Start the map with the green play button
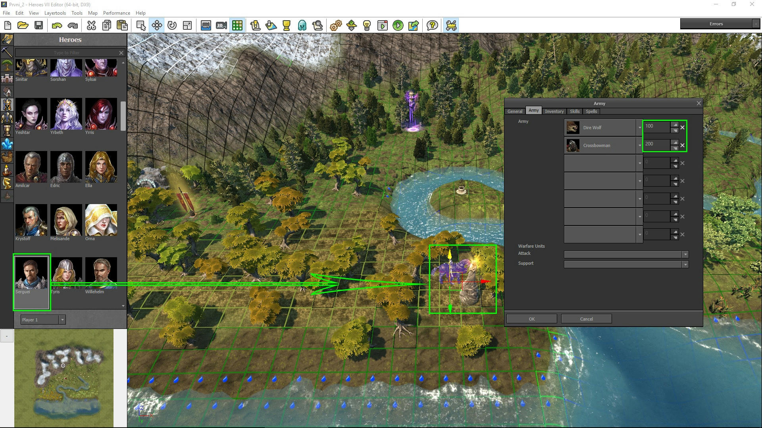762x428 pixels. [398, 25]
